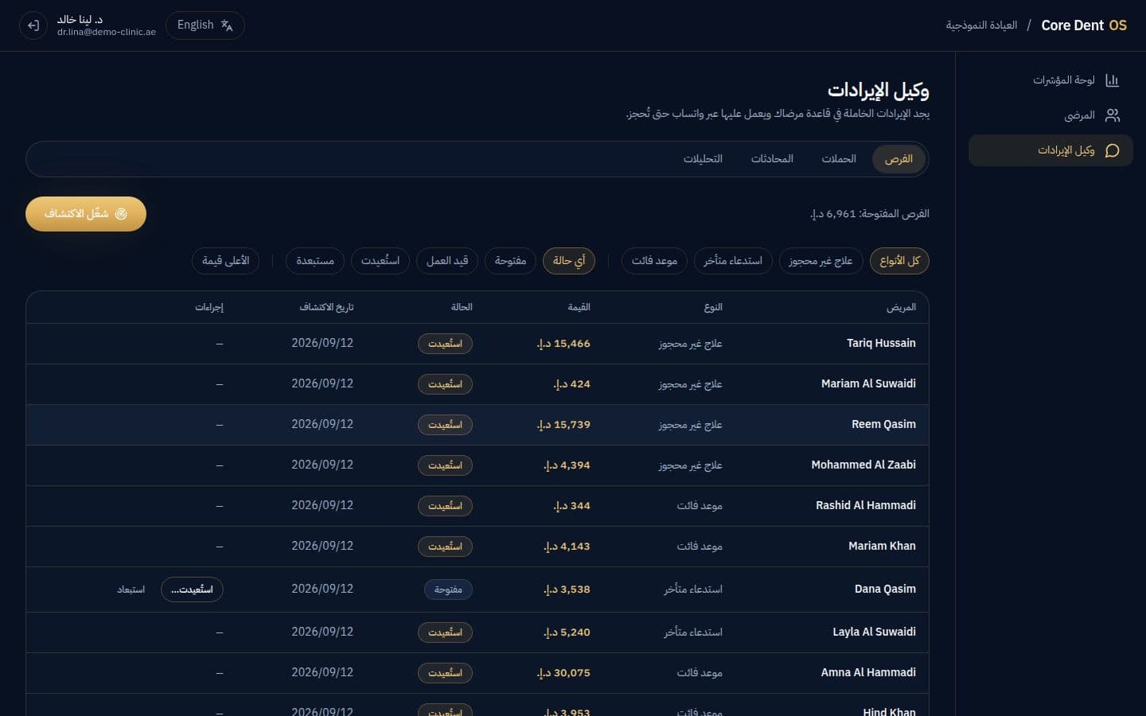Filter by مستبعدة status chip
The height and width of the screenshot is (716, 1146).
[x=315, y=261]
